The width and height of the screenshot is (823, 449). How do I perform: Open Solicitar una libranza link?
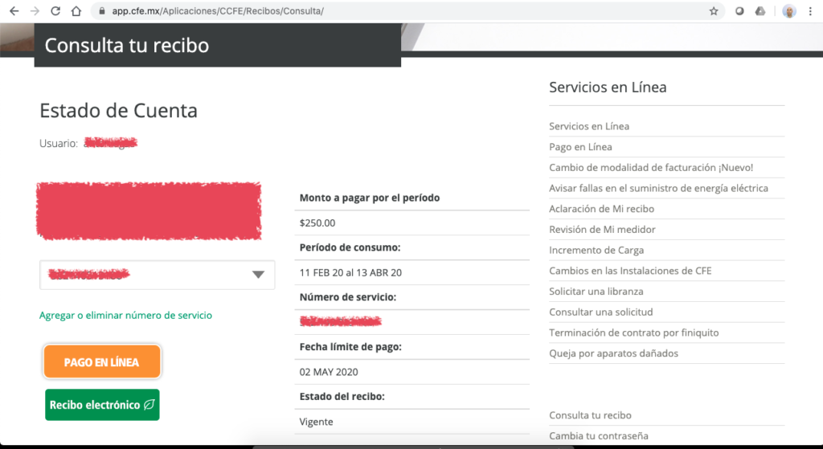pyautogui.click(x=596, y=291)
